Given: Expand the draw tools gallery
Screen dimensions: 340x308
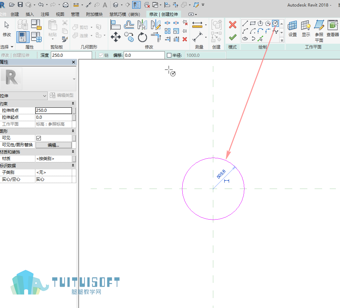Looking at the screenshot, I should [282, 40].
